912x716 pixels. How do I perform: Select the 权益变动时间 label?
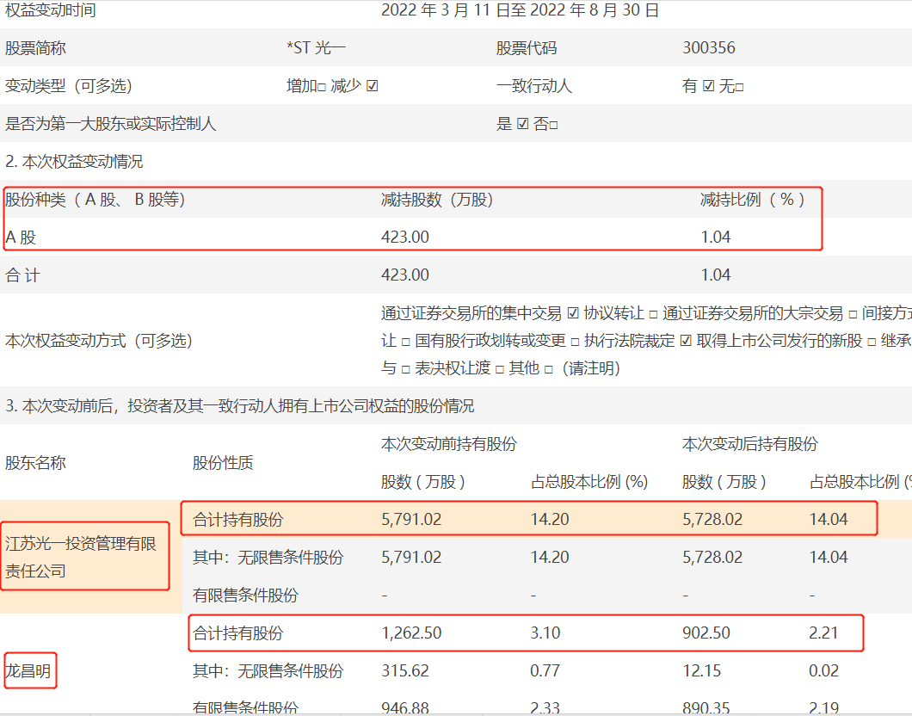coord(51,10)
